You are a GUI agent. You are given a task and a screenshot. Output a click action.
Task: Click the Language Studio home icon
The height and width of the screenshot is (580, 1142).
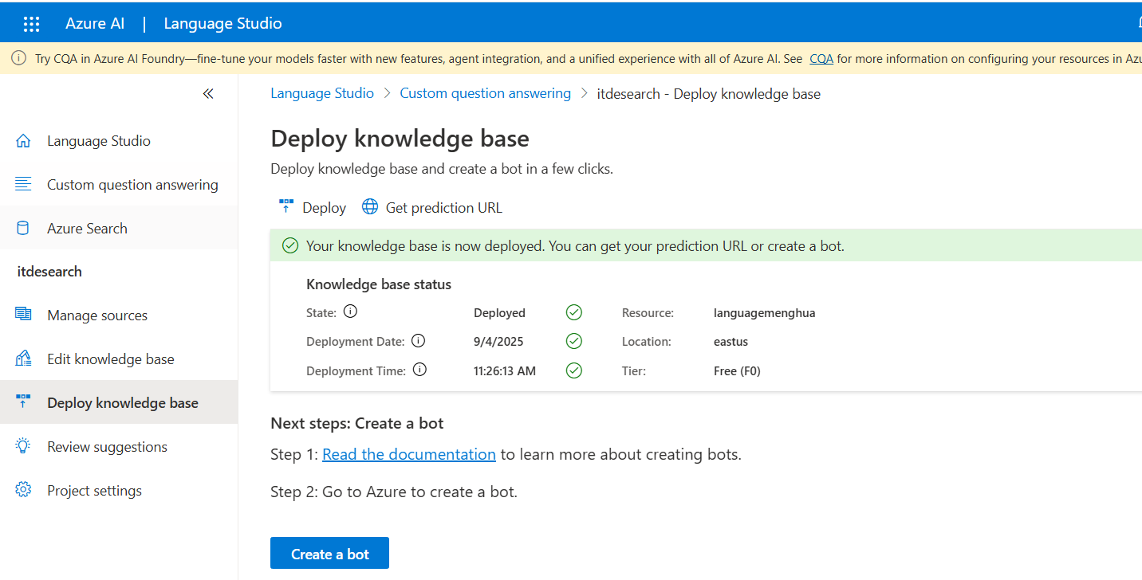(23, 141)
